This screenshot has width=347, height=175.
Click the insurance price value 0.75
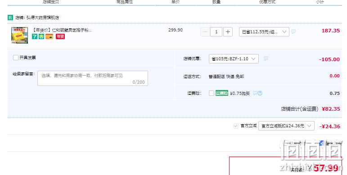click(x=334, y=94)
